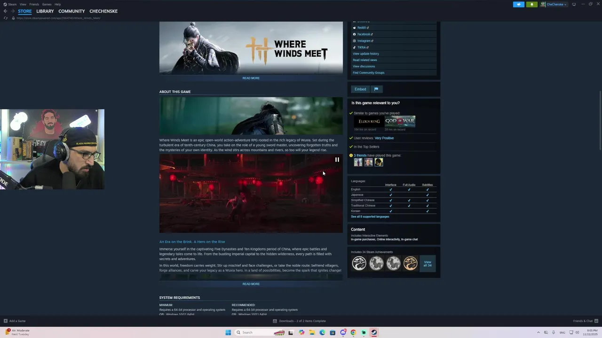The height and width of the screenshot is (338, 602).
Task: Open the God of War similar game thumbnail
Action: coord(400,121)
